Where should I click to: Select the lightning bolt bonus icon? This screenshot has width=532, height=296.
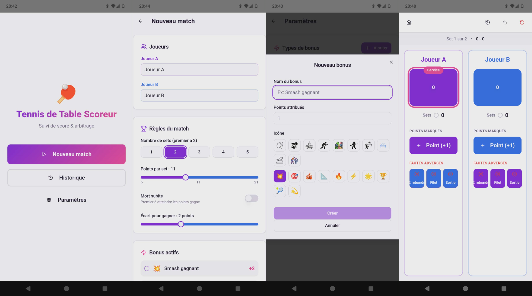click(354, 176)
